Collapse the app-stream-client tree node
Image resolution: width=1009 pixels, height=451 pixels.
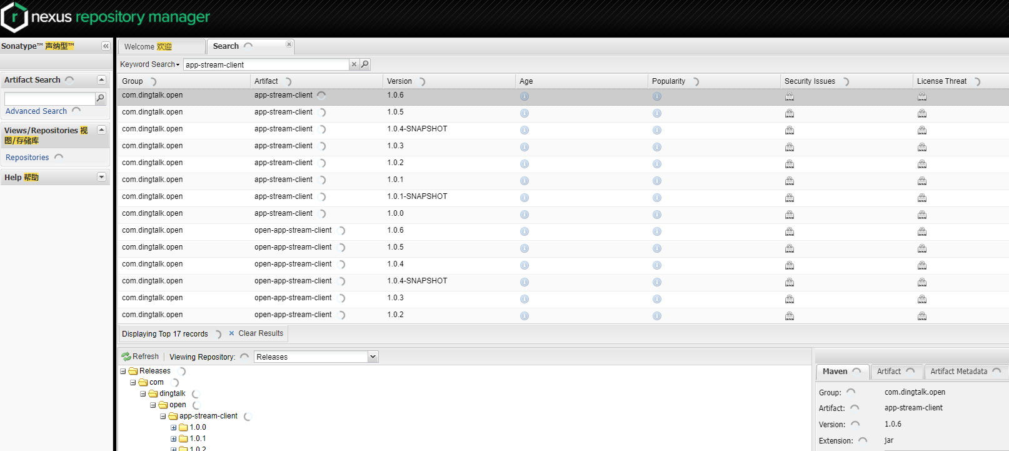tap(163, 416)
